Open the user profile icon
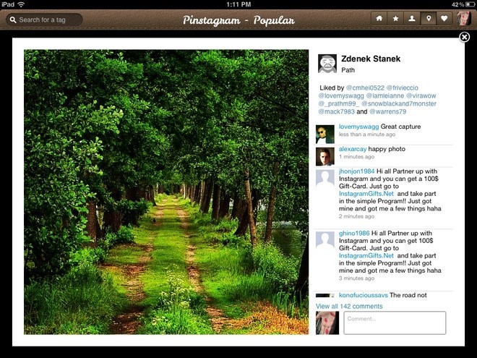477x358 pixels. pyautogui.click(x=412, y=19)
